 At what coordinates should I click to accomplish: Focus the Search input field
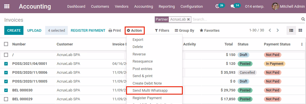[x=246, y=19]
